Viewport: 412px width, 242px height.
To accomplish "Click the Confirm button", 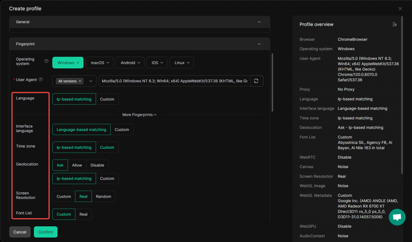I will pos(45,232).
